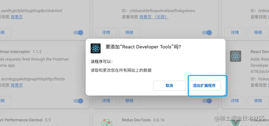269x126 pixels.
Task: Click 移除 in the card with ID hldkie
Action: 258,33
